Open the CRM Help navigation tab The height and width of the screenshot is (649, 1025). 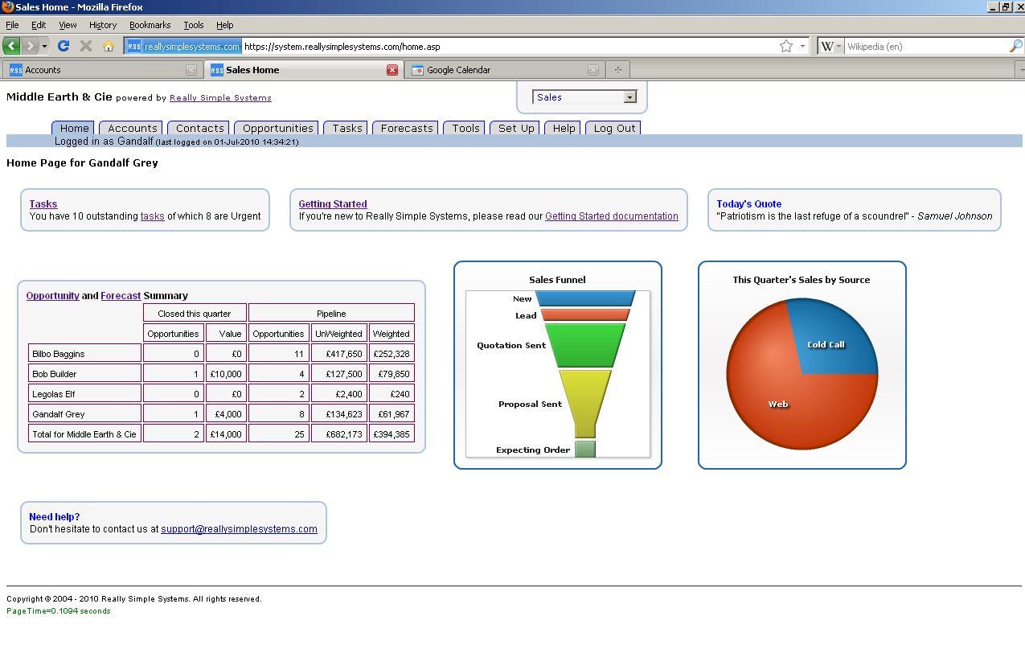point(564,128)
